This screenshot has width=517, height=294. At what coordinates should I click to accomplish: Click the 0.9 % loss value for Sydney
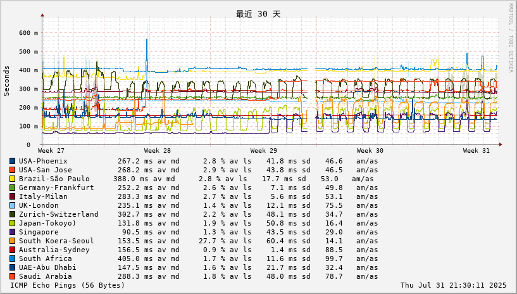(x=214, y=250)
